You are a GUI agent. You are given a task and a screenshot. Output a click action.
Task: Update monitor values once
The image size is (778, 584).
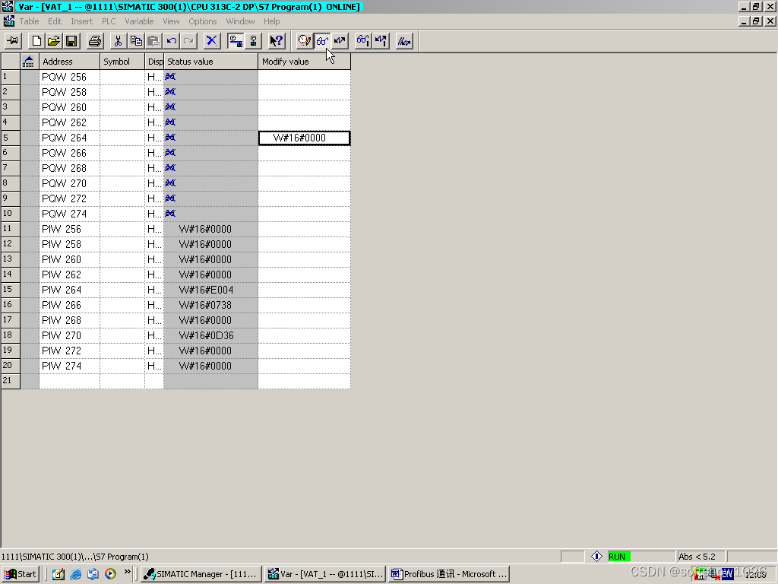pyautogui.click(x=363, y=41)
